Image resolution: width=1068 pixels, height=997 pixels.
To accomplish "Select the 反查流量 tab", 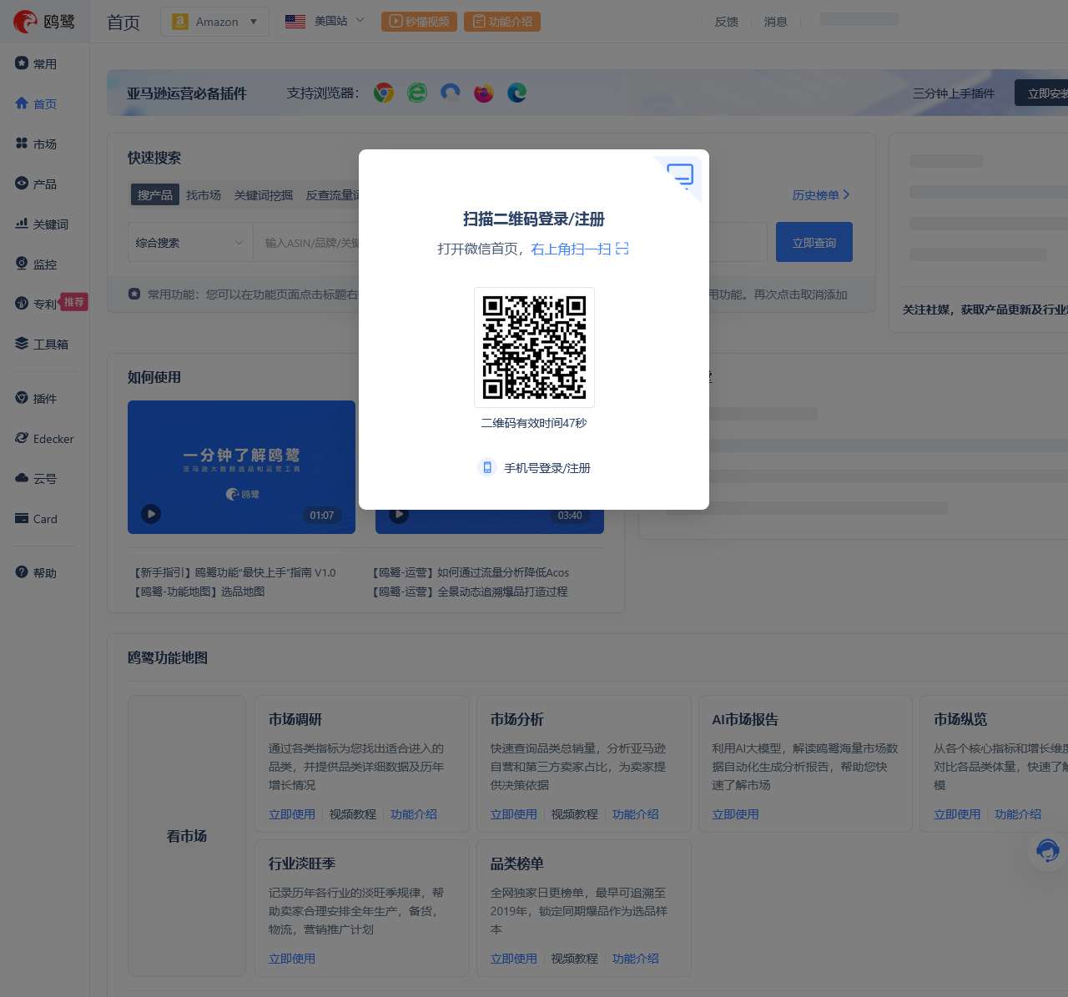I will click(x=332, y=194).
